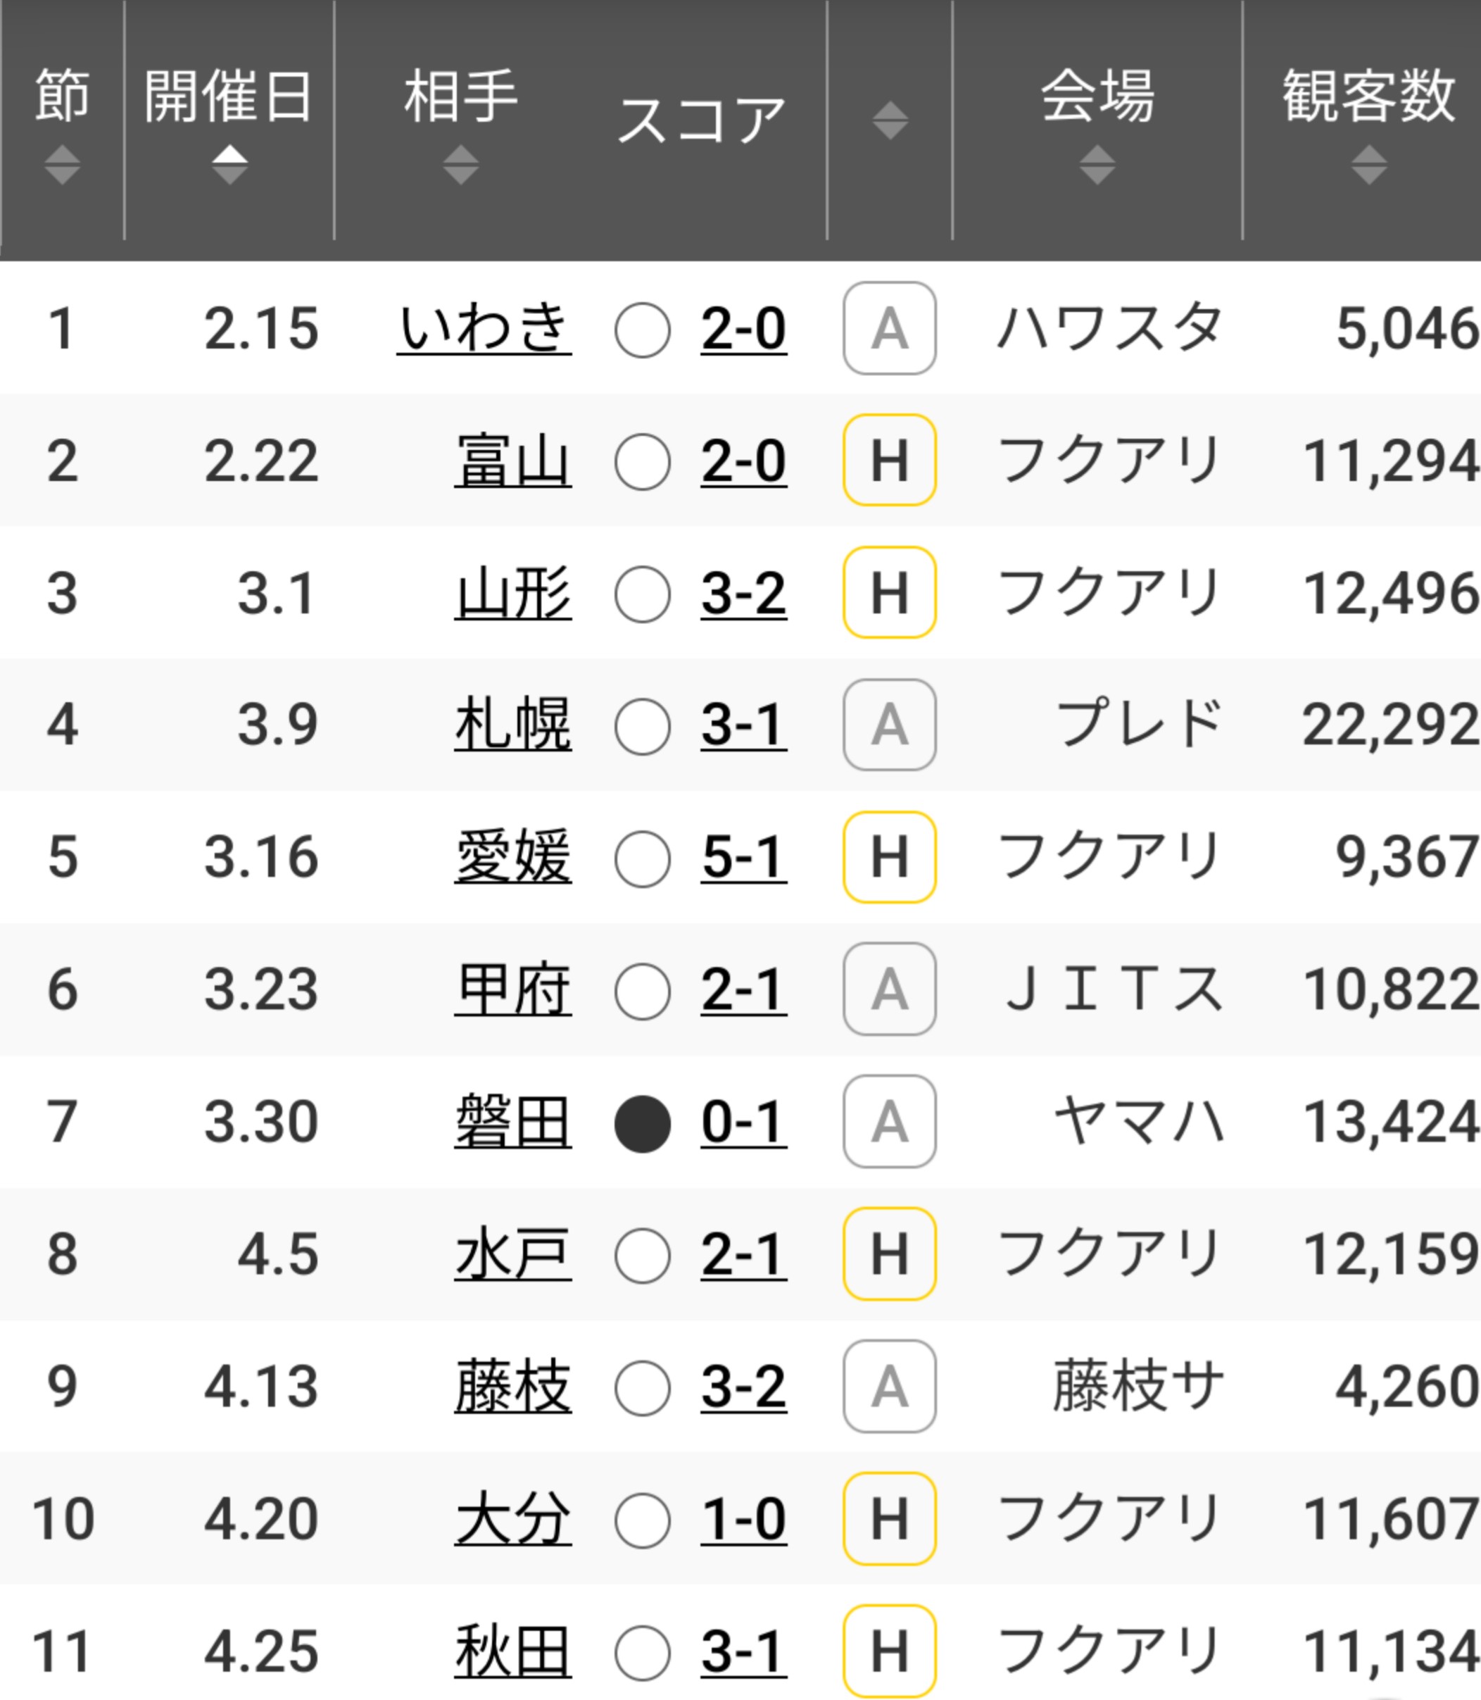Click the black loss circle for 磐田
This screenshot has height=1700, width=1481.
point(642,1124)
